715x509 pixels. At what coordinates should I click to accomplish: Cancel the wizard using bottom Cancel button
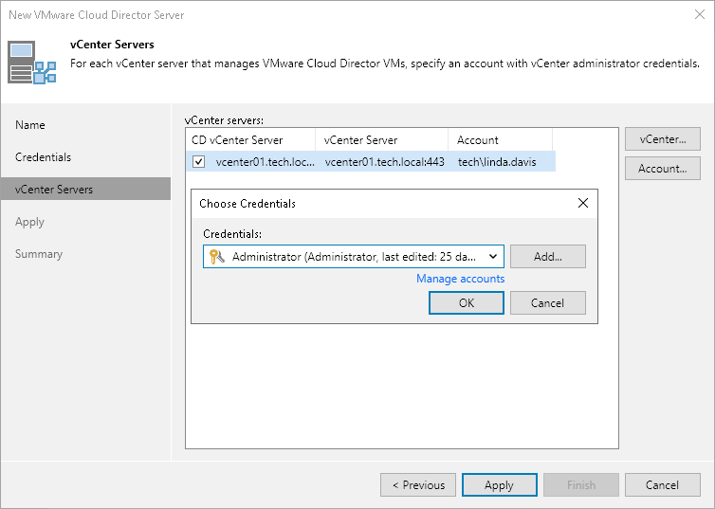663,485
